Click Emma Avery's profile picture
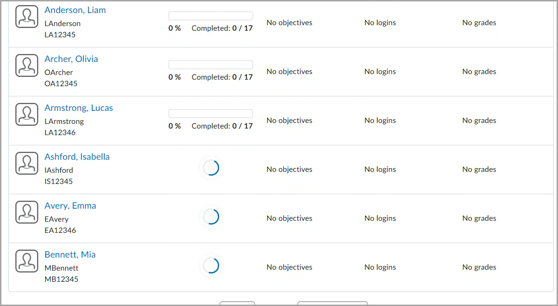 [27, 212]
